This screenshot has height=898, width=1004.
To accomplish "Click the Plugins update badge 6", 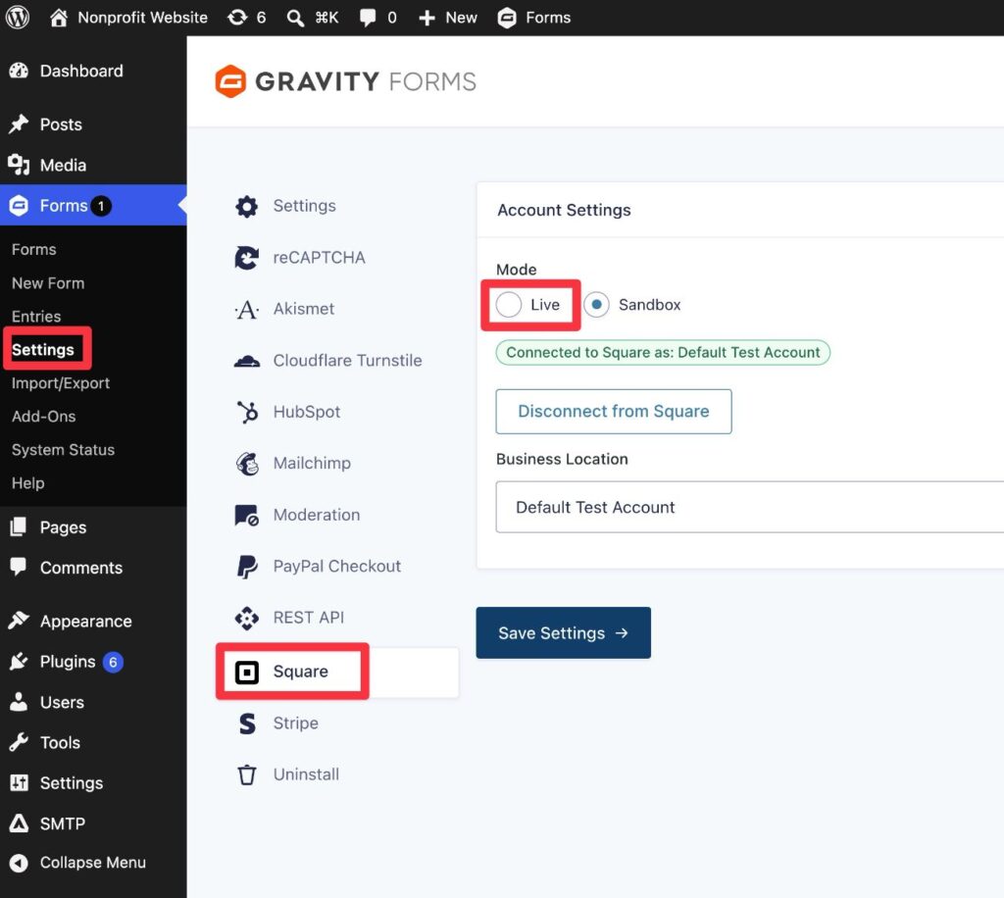I will tap(113, 662).
